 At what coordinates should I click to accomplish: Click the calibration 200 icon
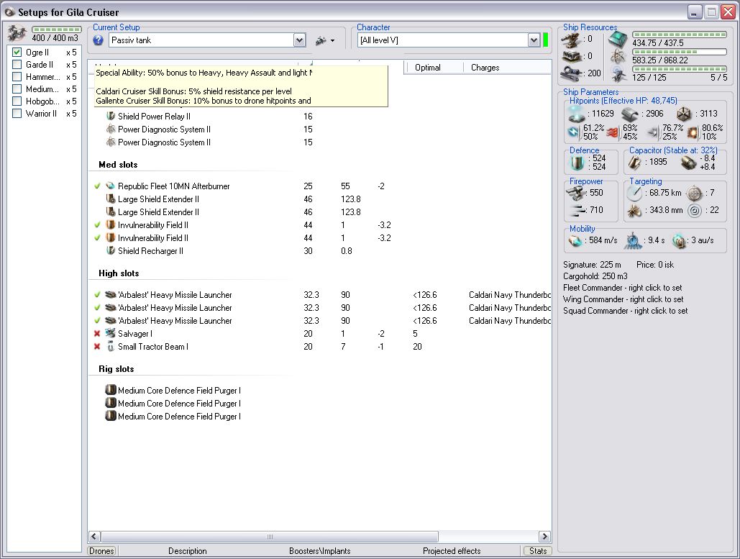pyautogui.click(x=571, y=73)
